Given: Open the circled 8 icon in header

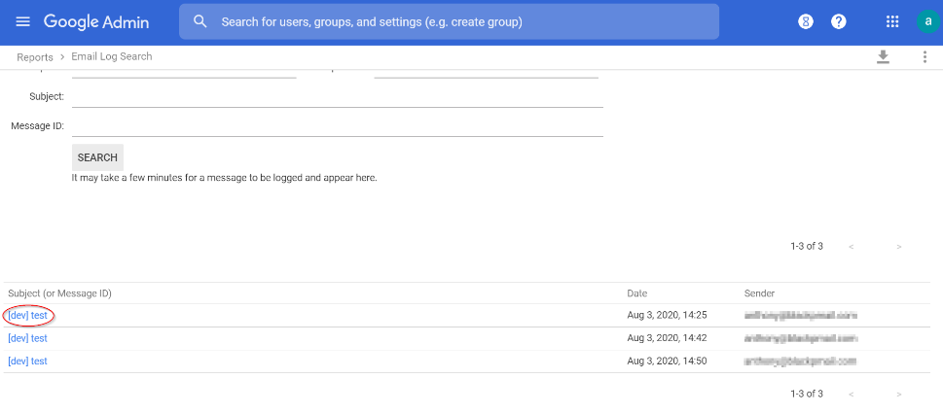Looking at the screenshot, I should click(x=805, y=21).
